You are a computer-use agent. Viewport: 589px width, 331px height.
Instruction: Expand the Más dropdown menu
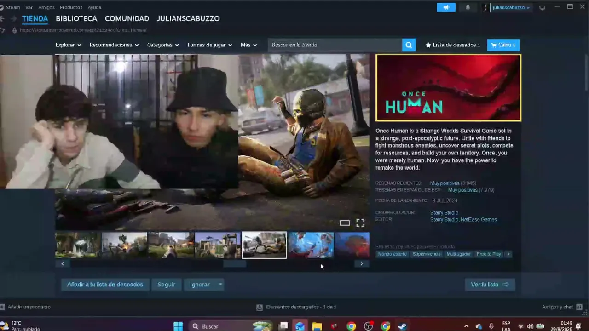click(x=248, y=45)
